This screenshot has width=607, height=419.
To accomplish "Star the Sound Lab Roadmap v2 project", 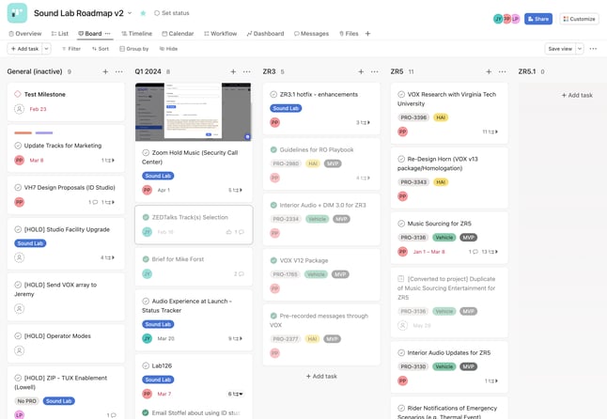I will click(143, 13).
